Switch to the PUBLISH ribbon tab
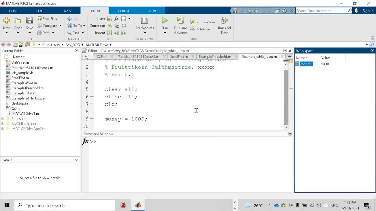Image resolution: width=376 pixels, height=211 pixels. pos(124,11)
